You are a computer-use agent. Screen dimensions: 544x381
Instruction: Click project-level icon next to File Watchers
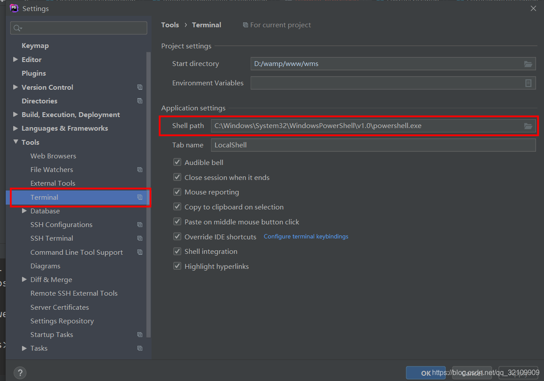(x=140, y=169)
